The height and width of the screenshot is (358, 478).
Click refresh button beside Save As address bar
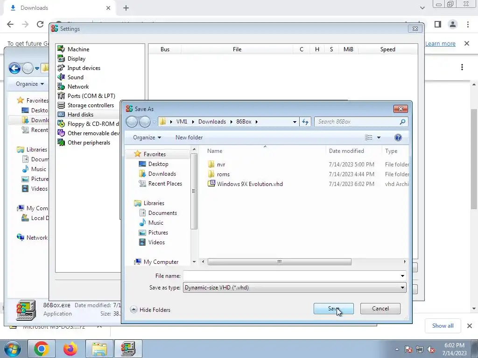(x=305, y=122)
